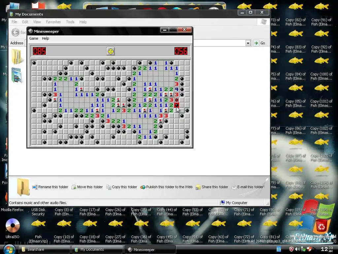Open View menu in My Documents window
338x254 pixels.
37,22
